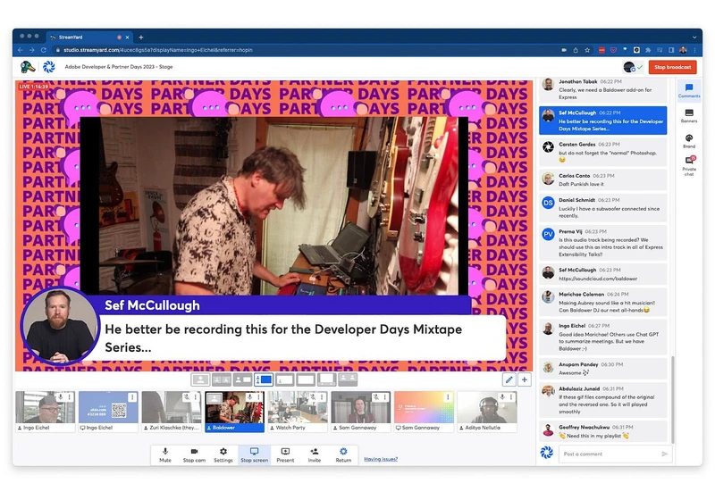Show Jonathan Tabak's comment on stream

pos(602,89)
